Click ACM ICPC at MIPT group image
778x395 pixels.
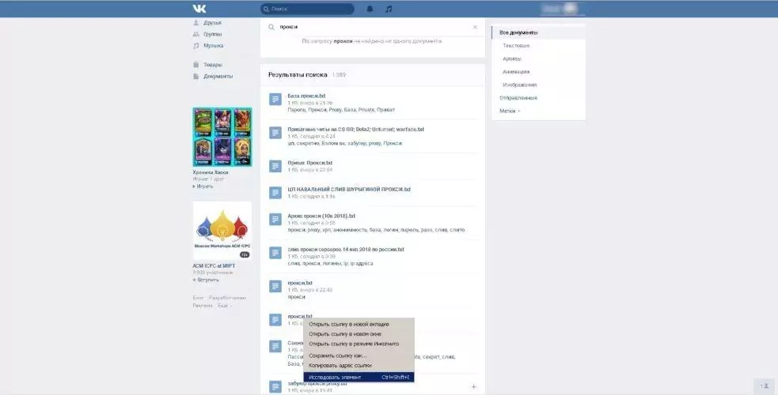(x=222, y=230)
